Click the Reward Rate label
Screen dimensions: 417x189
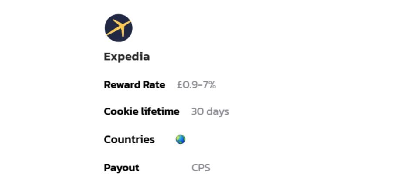[x=134, y=85]
